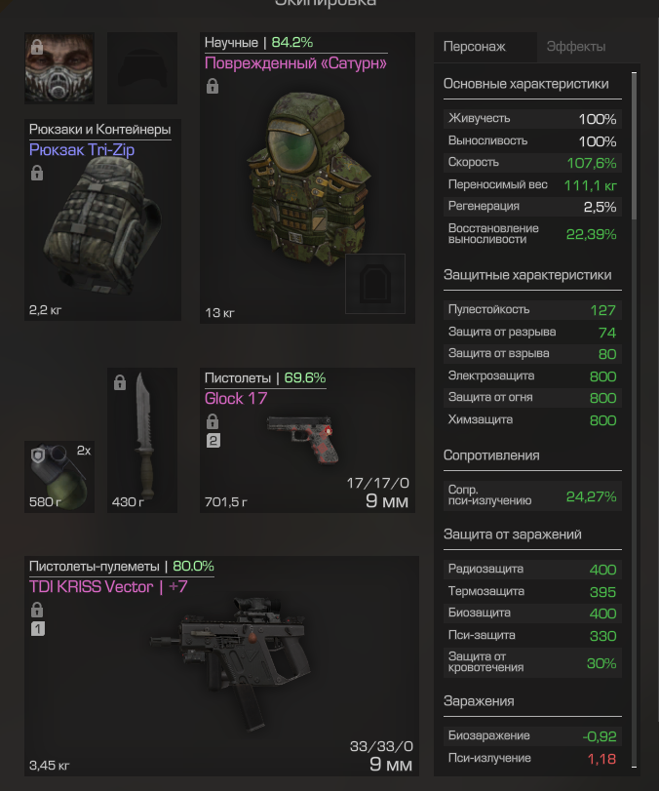659x791 pixels.
Task: Switch to the Эффекты tab
Action: [576, 47]
